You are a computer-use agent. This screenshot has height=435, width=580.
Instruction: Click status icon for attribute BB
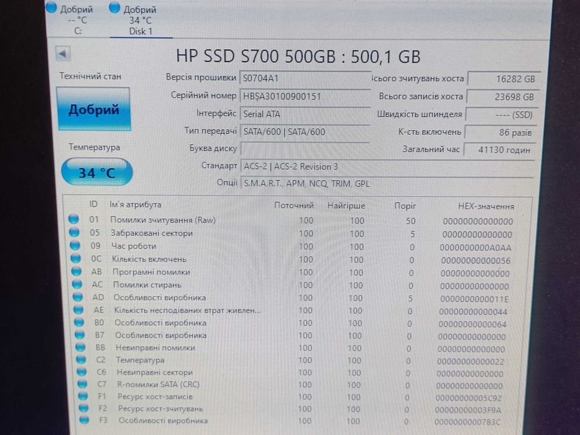click(x=81, y=347)
